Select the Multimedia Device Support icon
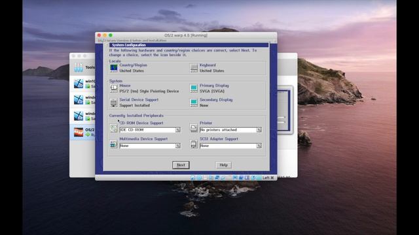The height and width of the screenshot is (235, 419). point(113,144)
